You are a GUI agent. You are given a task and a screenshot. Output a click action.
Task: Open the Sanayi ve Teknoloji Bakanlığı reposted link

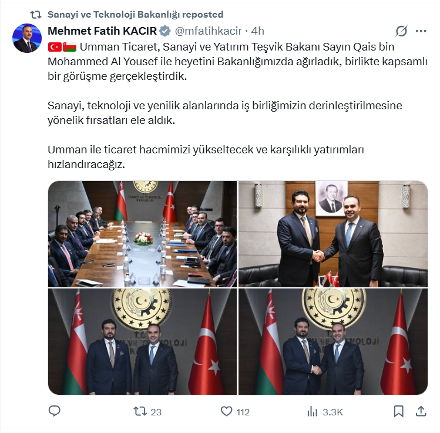point(135,14)
